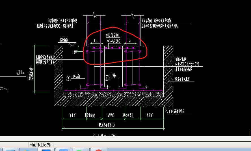Click the 间距≤500且不少于三道 note
This screenshot has width=251, height=151.
pyautogui.click(x=187, y=64)
